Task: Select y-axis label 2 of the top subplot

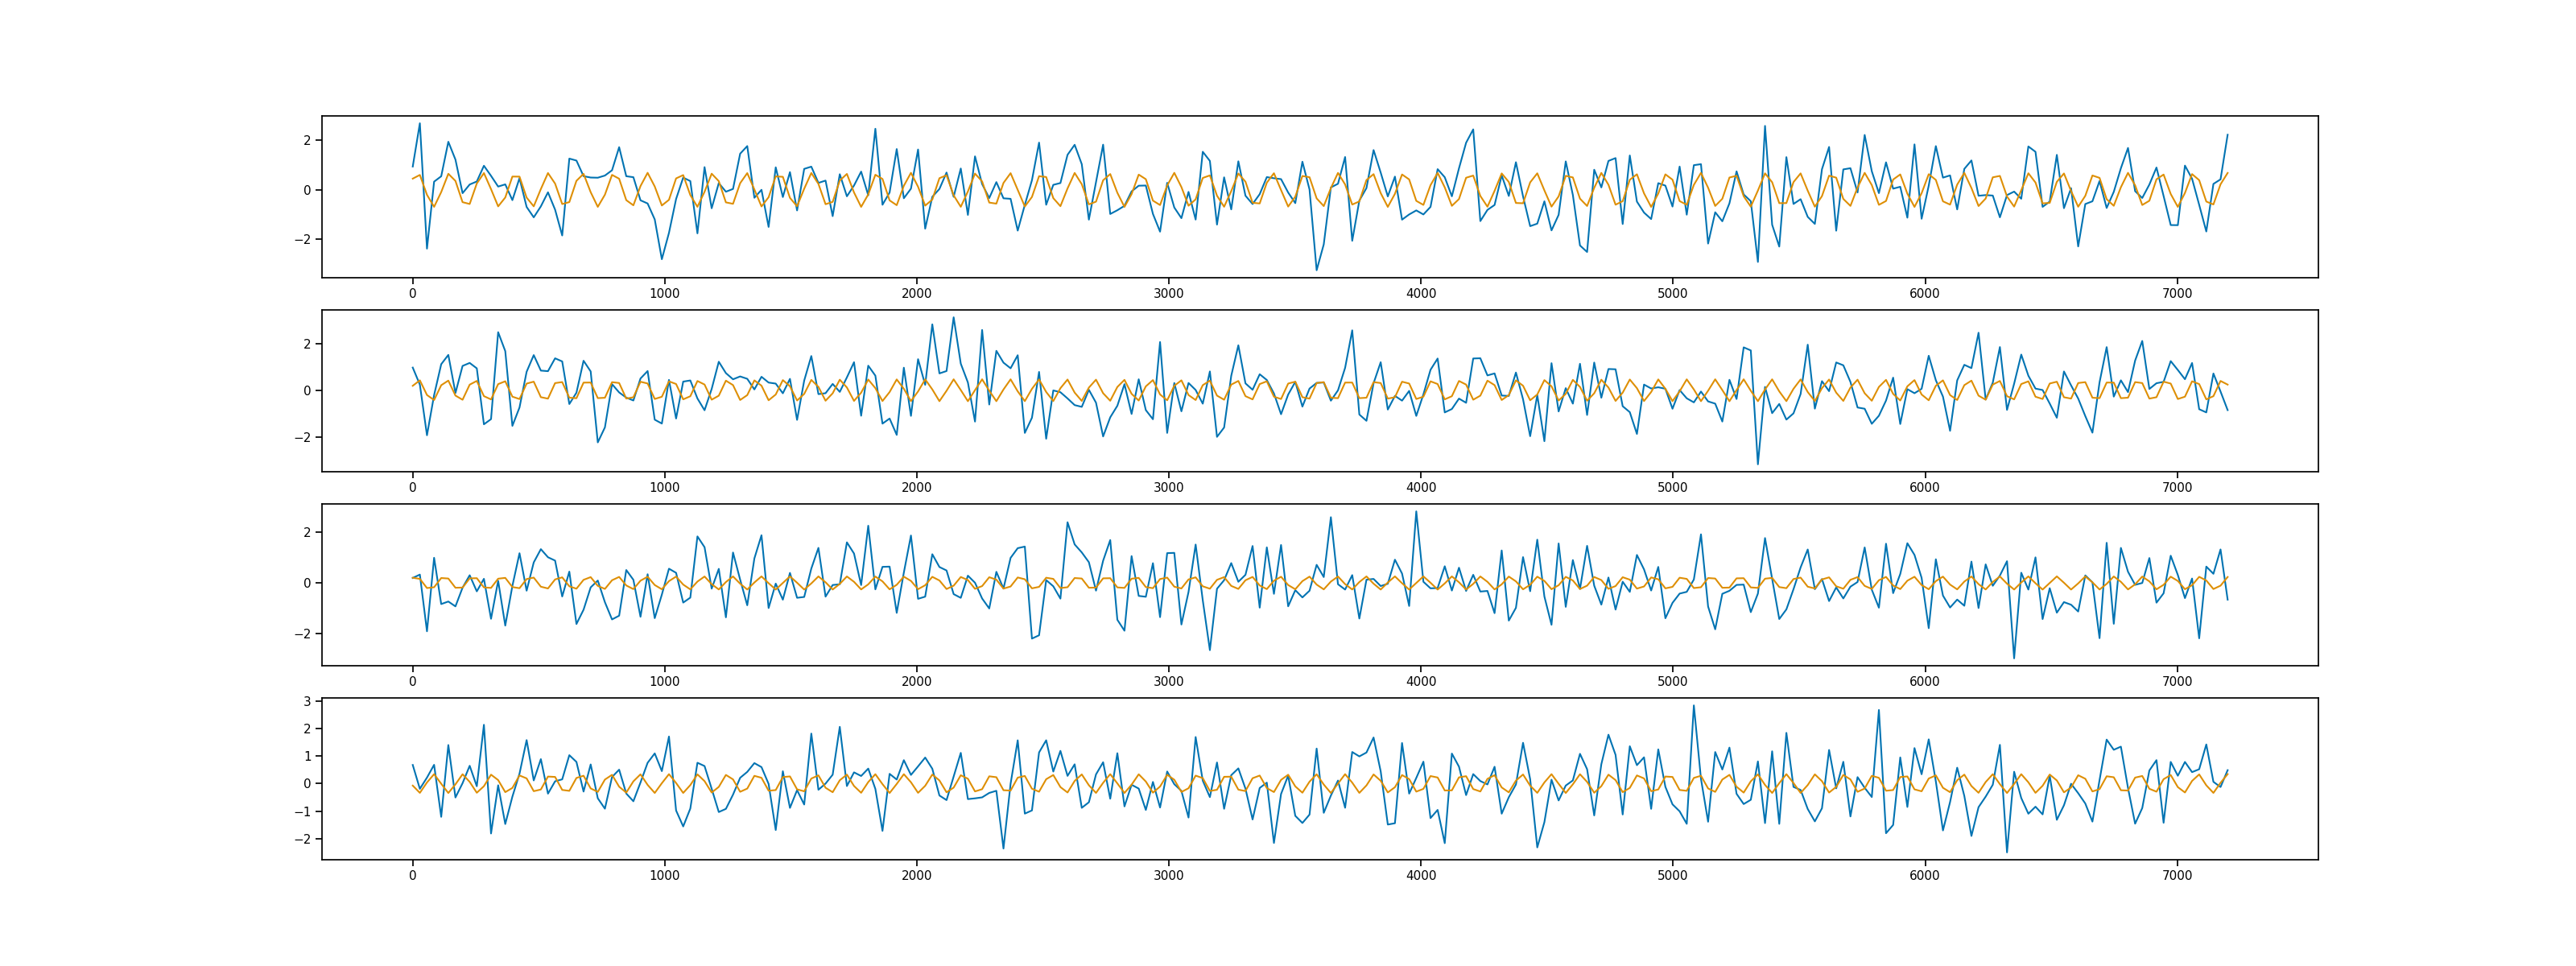Action: click(x=307, y=140)
